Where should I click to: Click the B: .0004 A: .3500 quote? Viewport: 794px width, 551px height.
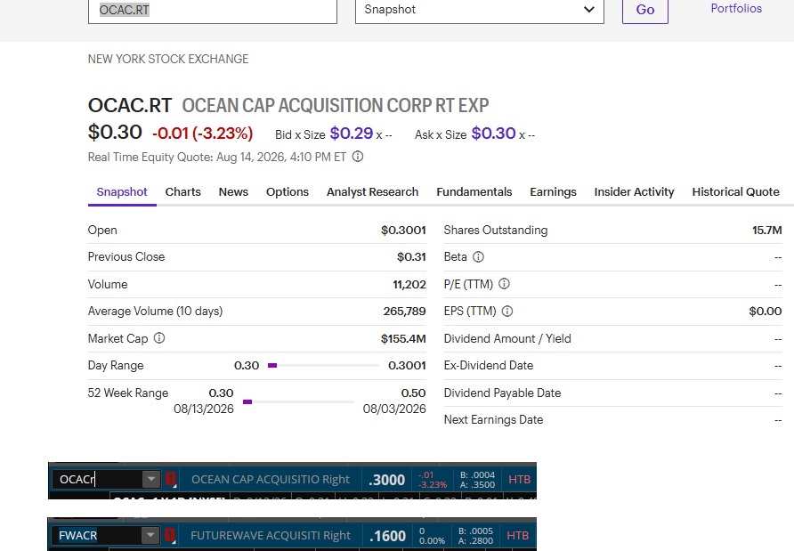click(477, 480)
